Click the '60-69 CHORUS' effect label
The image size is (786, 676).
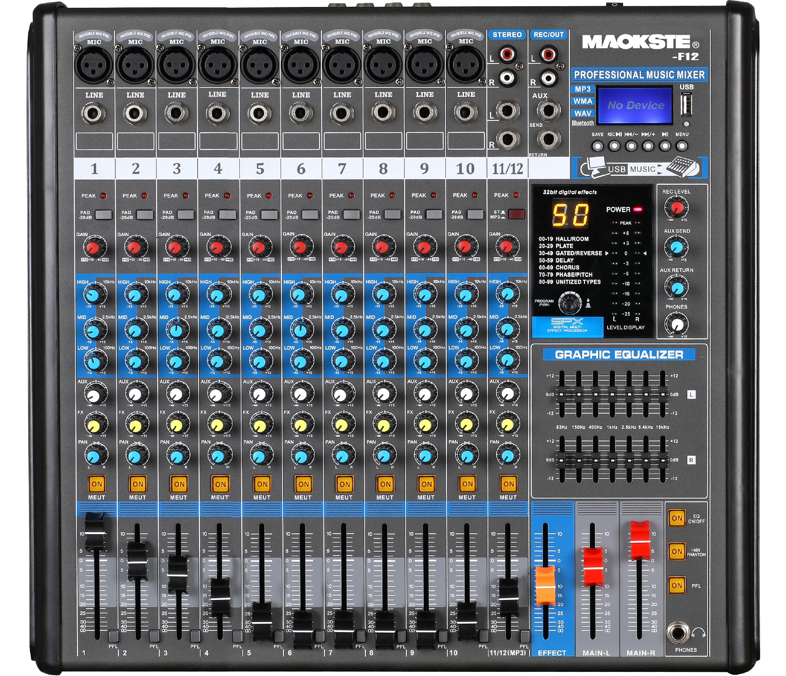pos(559,267)
